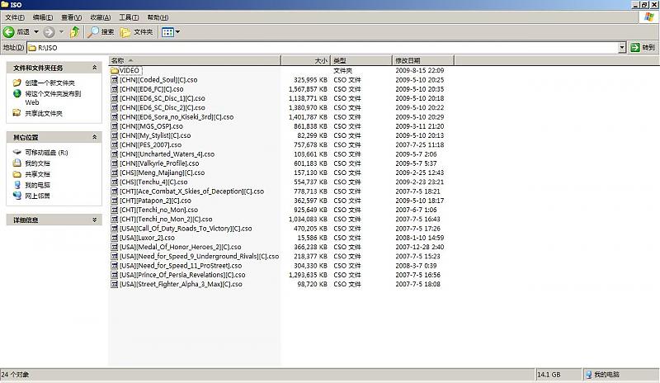Open the 查看(V) menu
660x383 pixels.
(x=72, y=17)
